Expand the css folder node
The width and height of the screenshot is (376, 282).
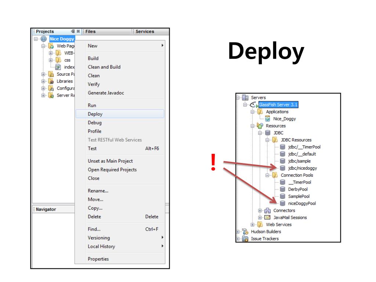(x=51, y=60)
